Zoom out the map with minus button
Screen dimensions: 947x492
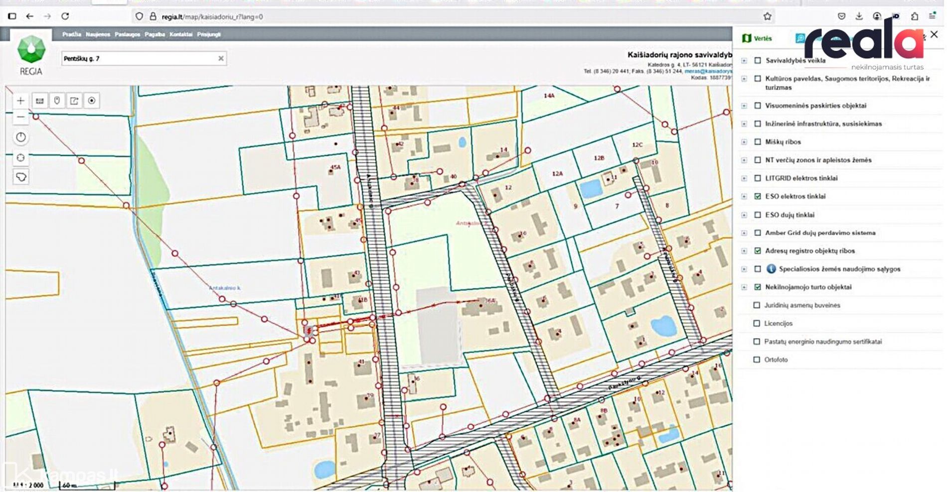point(20,118)
